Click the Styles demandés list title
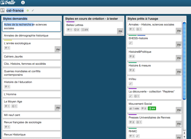191x139 pixels. [x=15, y=19]
